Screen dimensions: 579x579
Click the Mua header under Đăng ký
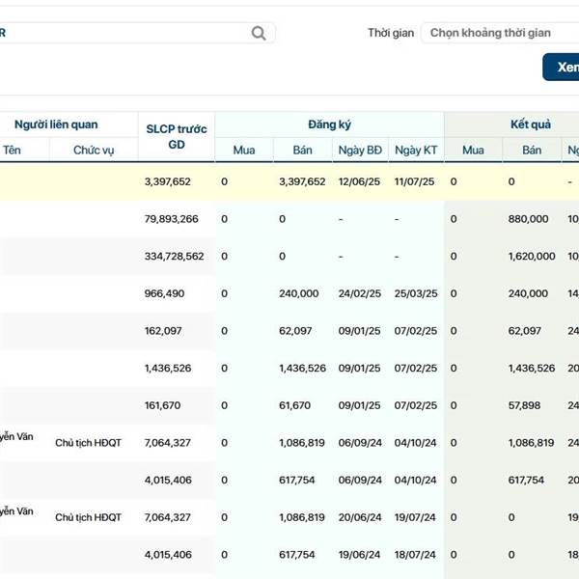[244, 151]
